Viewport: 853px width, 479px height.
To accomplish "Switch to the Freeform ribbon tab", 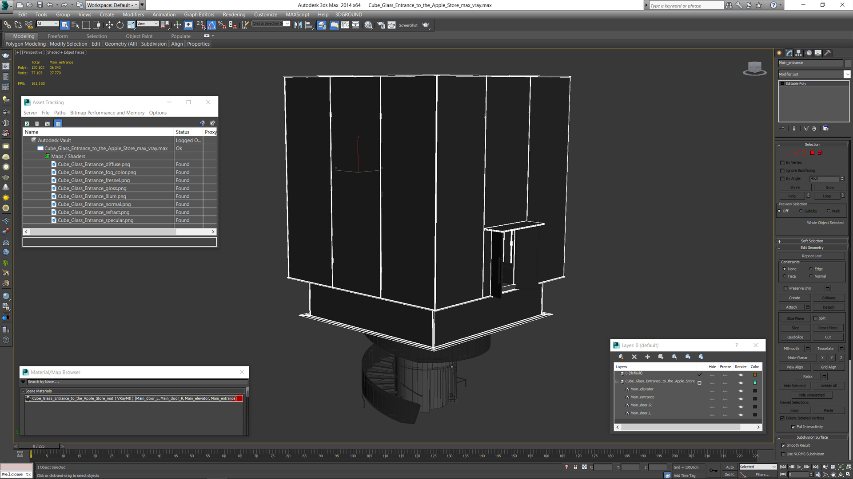I will point(58,36).
